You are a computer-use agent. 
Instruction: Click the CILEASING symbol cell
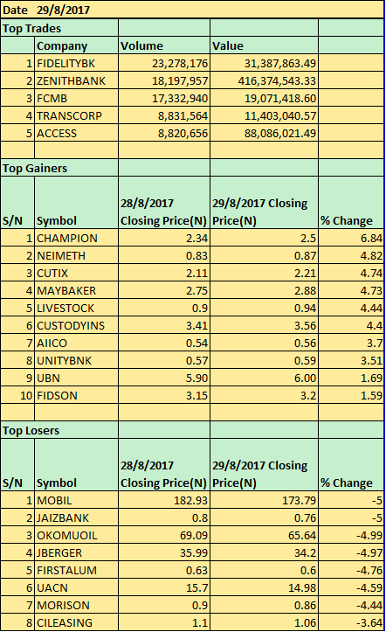point(77,622)
